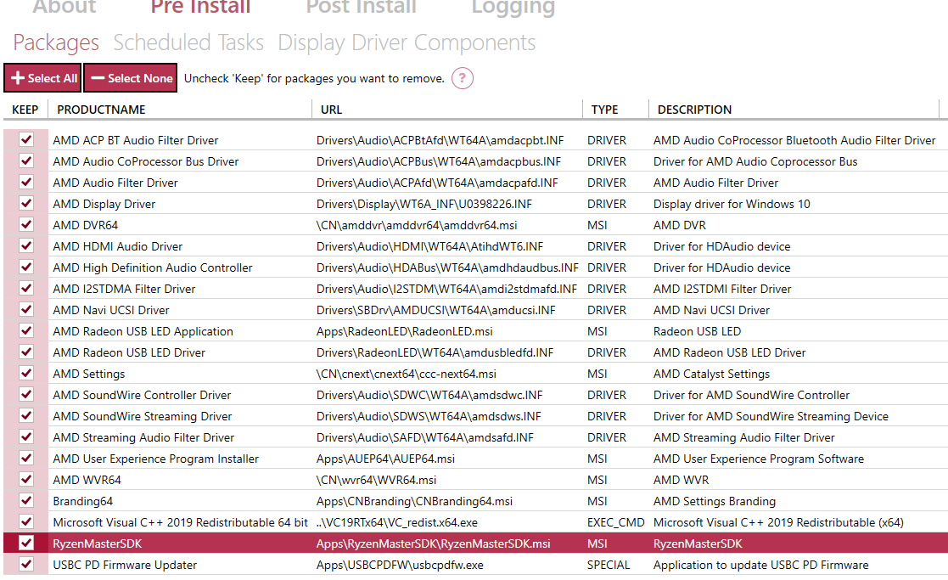
Task: Uncheck Keep for AMD DVR64
Action: (x=26, y=224)
